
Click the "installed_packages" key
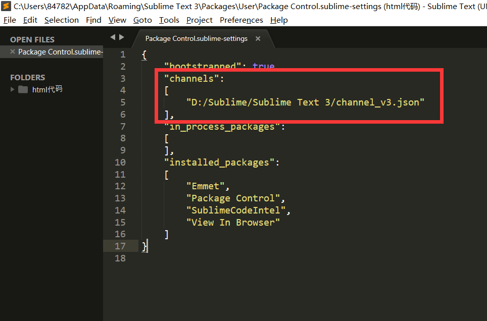[219, 163]
